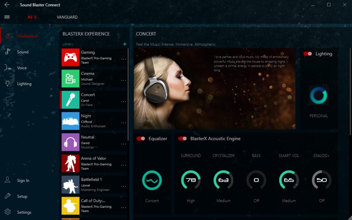
Task: Click the Settings gear icon
Action: (8, 212)
